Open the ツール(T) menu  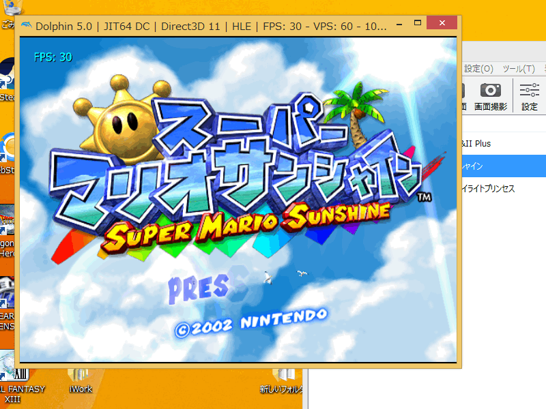pyautogui.click(x=519, y=69)
